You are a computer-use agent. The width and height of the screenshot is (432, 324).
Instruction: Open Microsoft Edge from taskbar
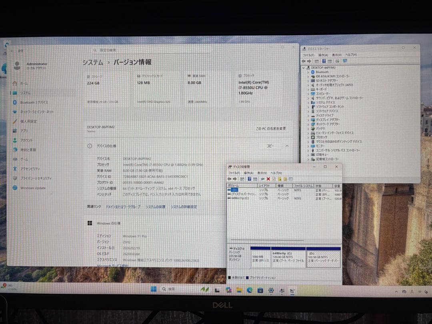[x=250, y=290]
